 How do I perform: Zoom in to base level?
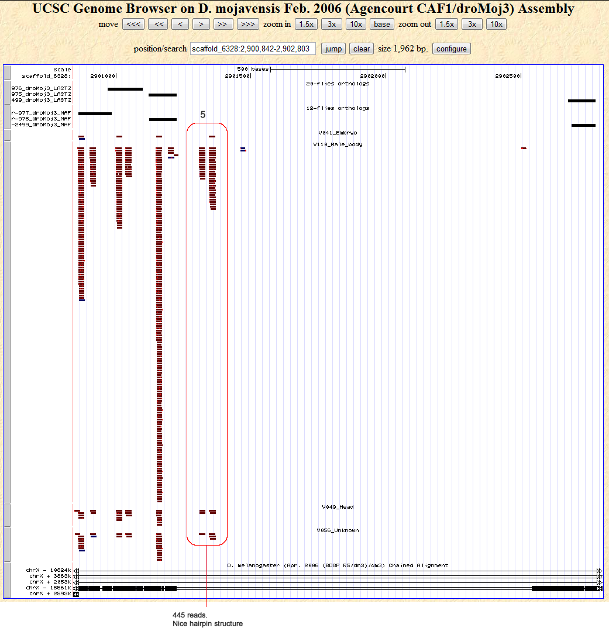coord(381,24)
